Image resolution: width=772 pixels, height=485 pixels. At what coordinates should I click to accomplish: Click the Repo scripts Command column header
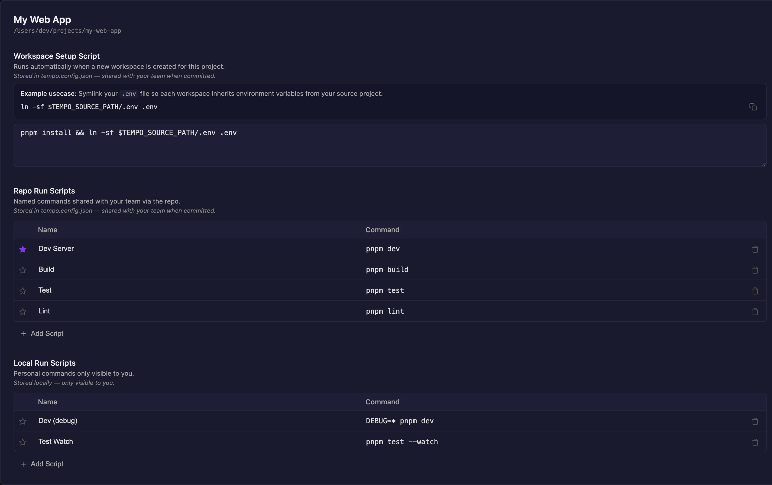point(382,230)
